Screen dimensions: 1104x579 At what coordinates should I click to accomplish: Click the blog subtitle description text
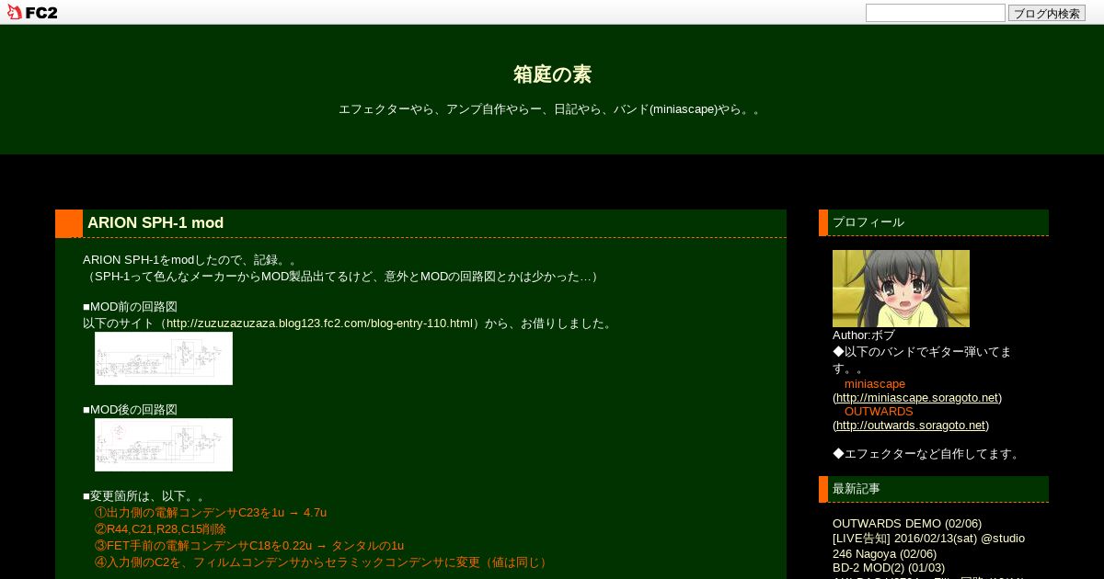(x=552, y=109)
